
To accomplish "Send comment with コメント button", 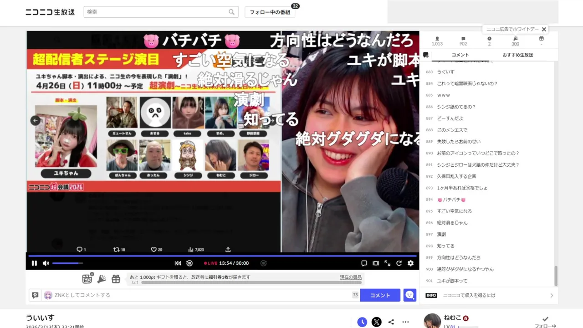I will [x=380, y=295].
